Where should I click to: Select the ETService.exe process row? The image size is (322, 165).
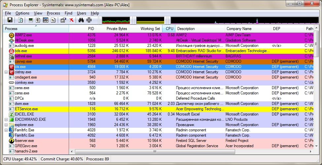[158, 109]
